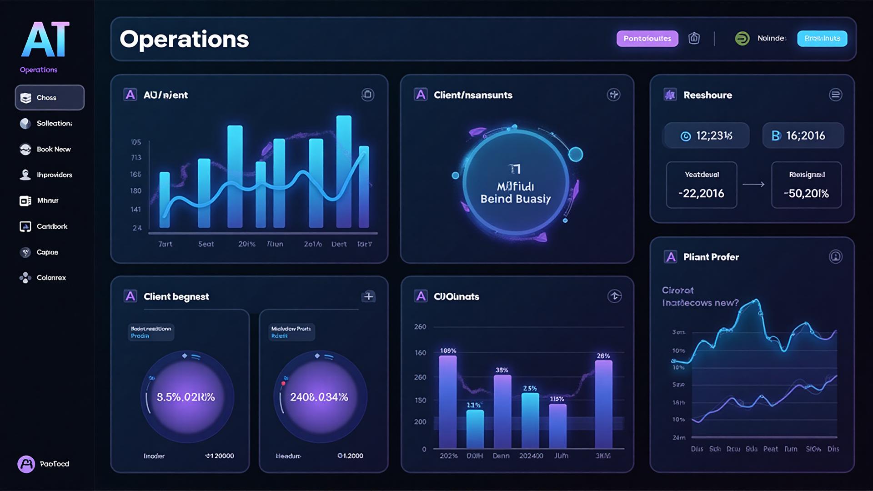Click the CJOlınats panel upload icon
The image size is (873, 491).
[x=614, y=296]
